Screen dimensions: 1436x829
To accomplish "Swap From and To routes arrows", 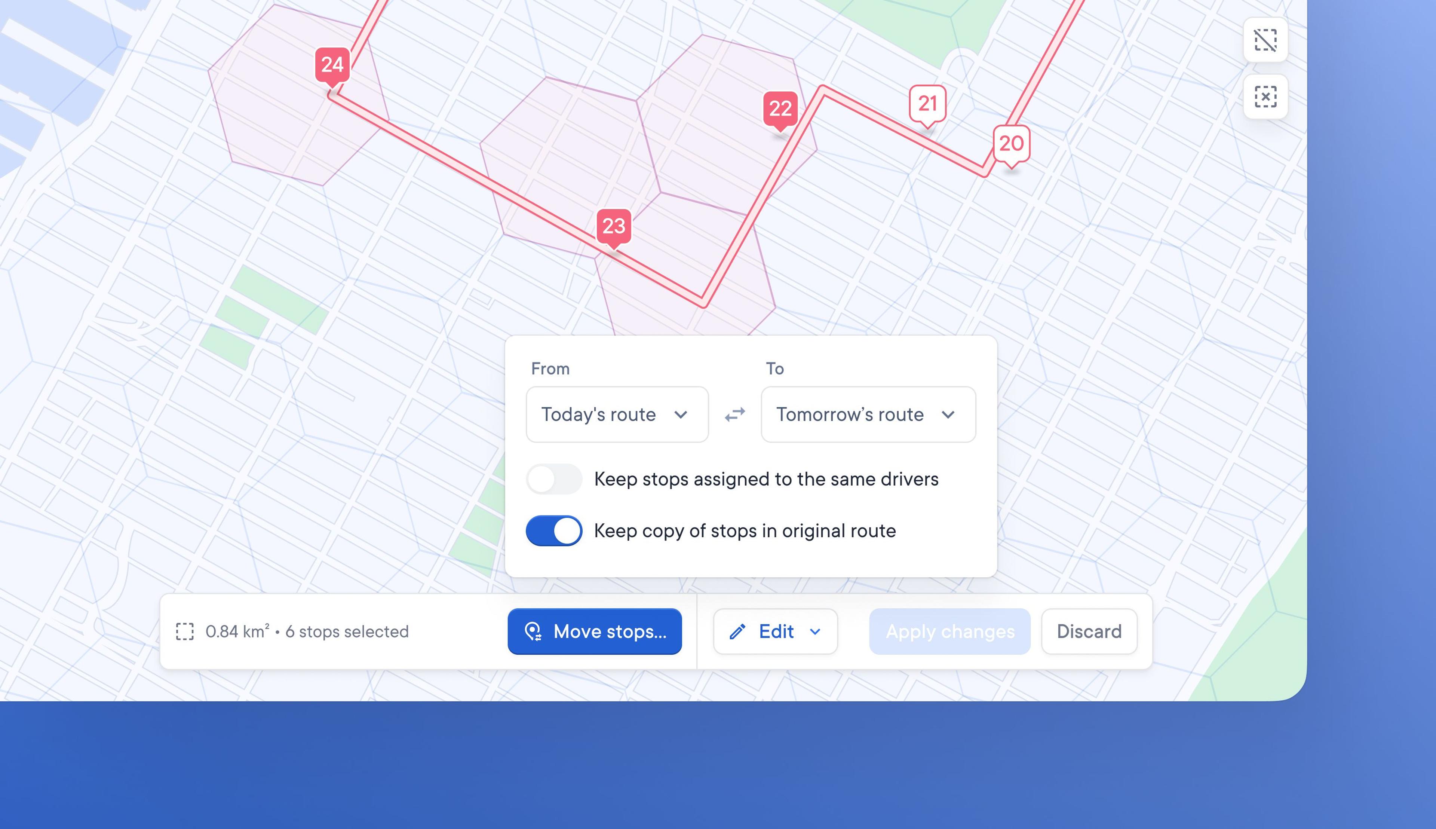I will pyautogui.click(x=735, y=414).
